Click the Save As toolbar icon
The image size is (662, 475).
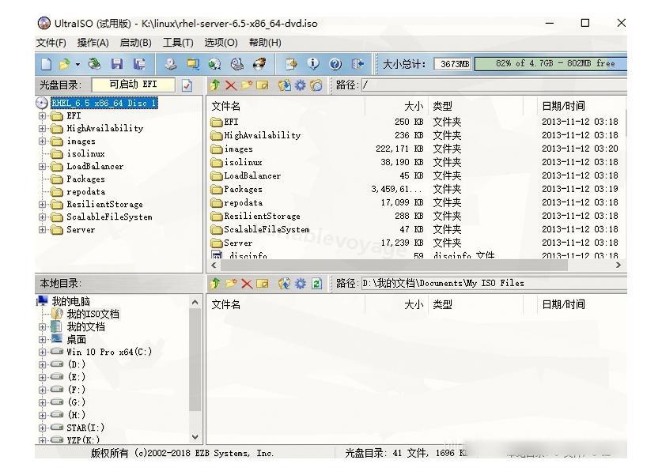(139, 64)
